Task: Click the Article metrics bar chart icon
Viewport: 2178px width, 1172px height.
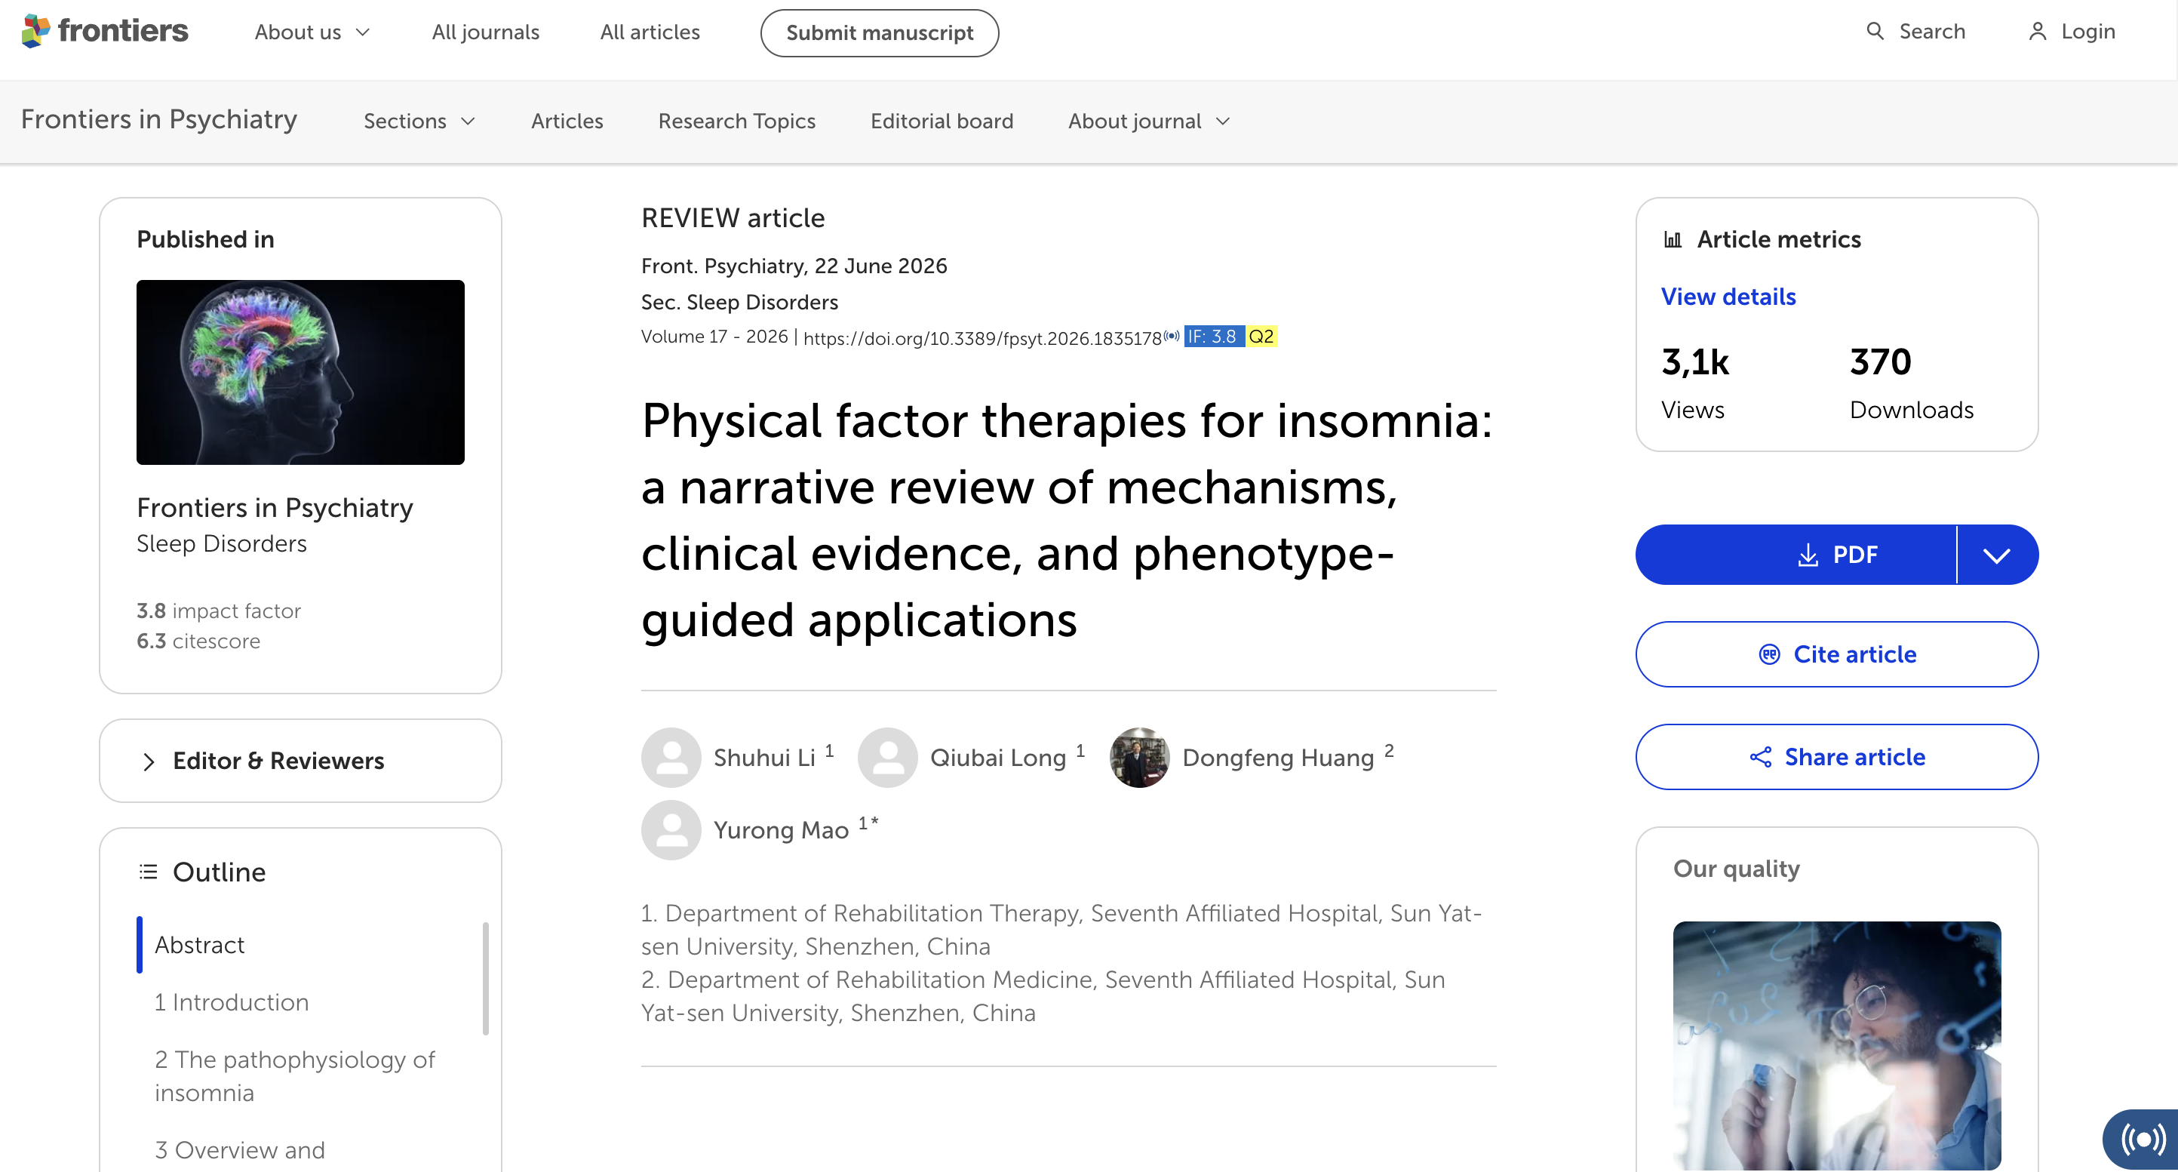Action: tap(1672, 240)
